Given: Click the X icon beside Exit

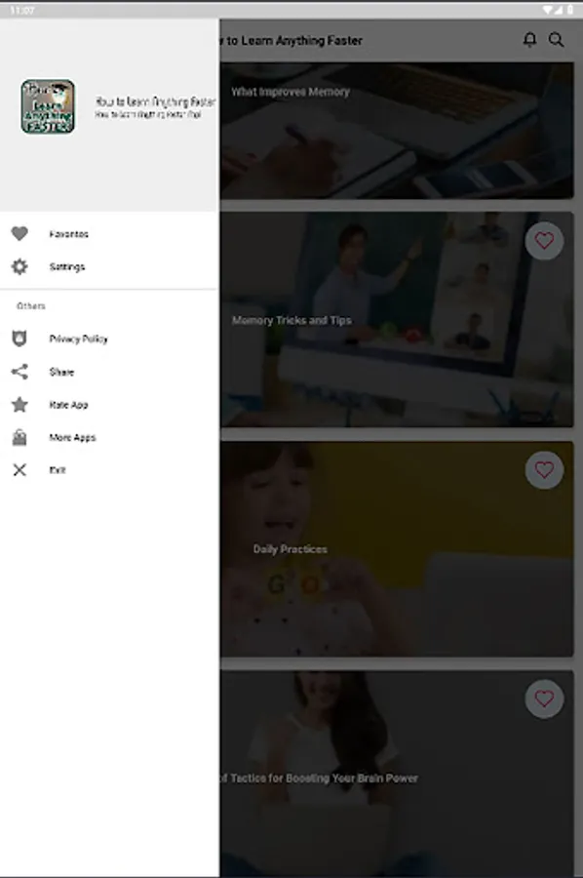Looking at the screenshot, I should pos(19,470).
